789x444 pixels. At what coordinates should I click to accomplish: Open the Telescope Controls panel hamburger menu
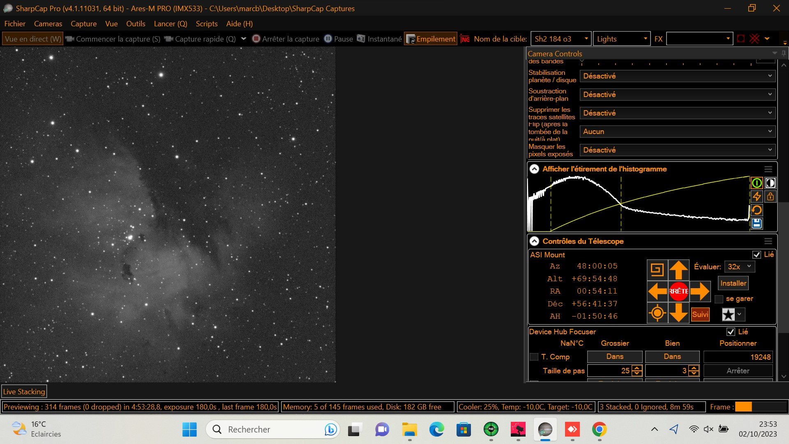(x=768, y=241)
